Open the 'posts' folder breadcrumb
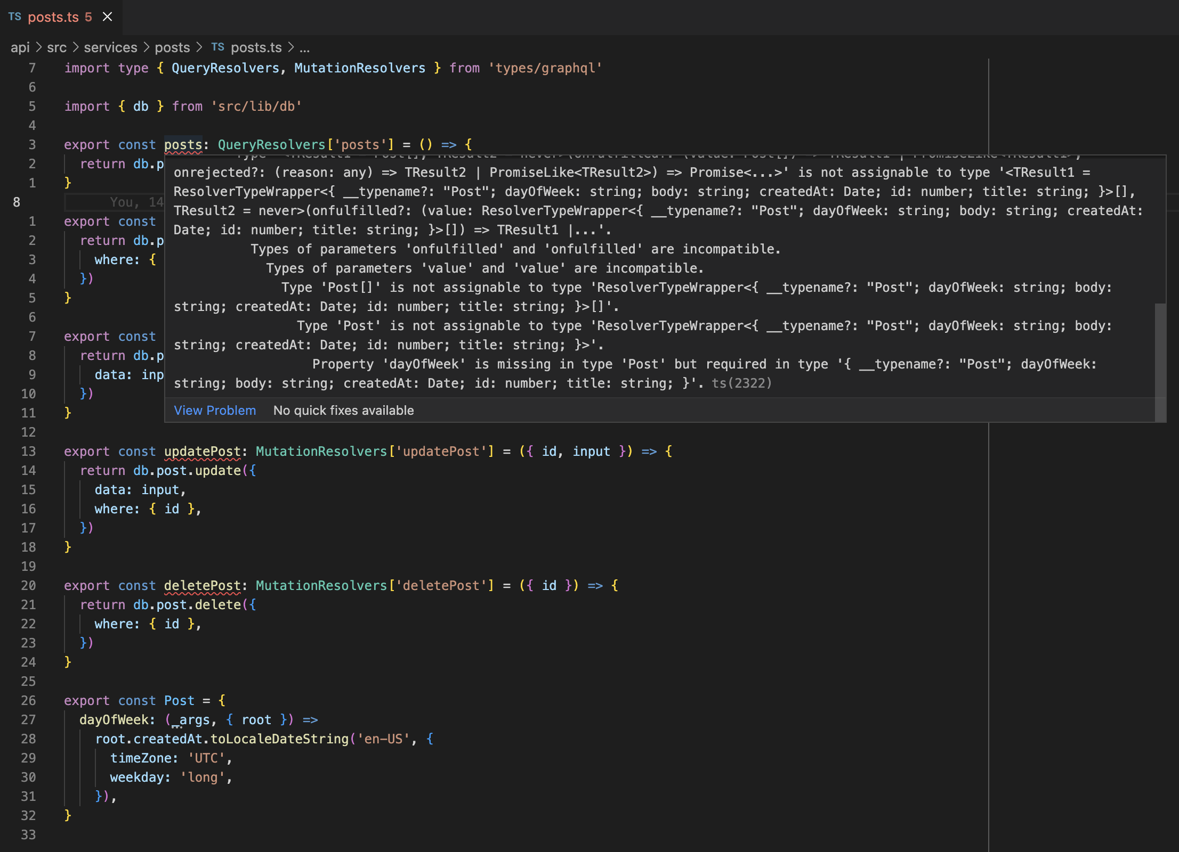The height and width of the screenshot is (852, 1179). [x=172, y=47]
